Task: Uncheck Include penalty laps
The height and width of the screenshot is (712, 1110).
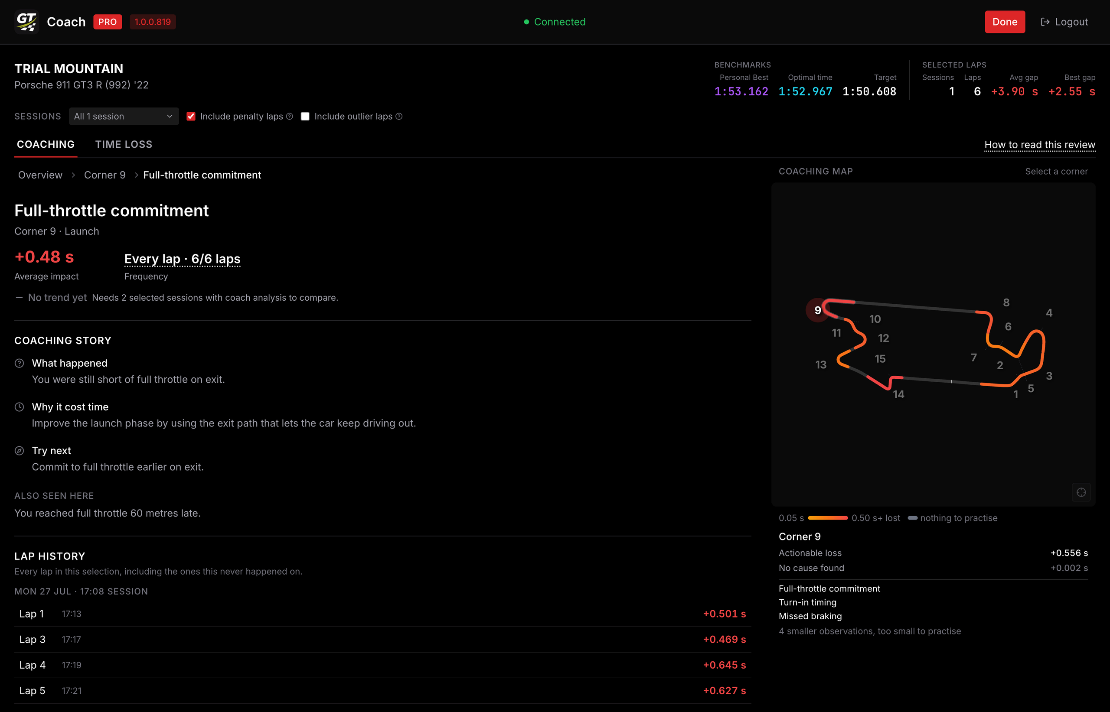Action: click(x=191, y=117)
